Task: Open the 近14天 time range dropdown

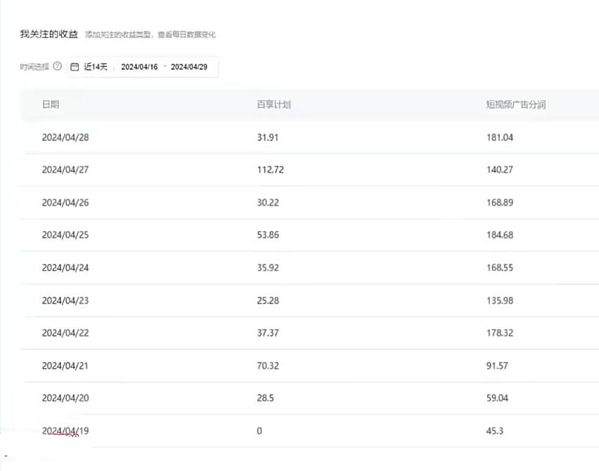Action: (96, 67)
